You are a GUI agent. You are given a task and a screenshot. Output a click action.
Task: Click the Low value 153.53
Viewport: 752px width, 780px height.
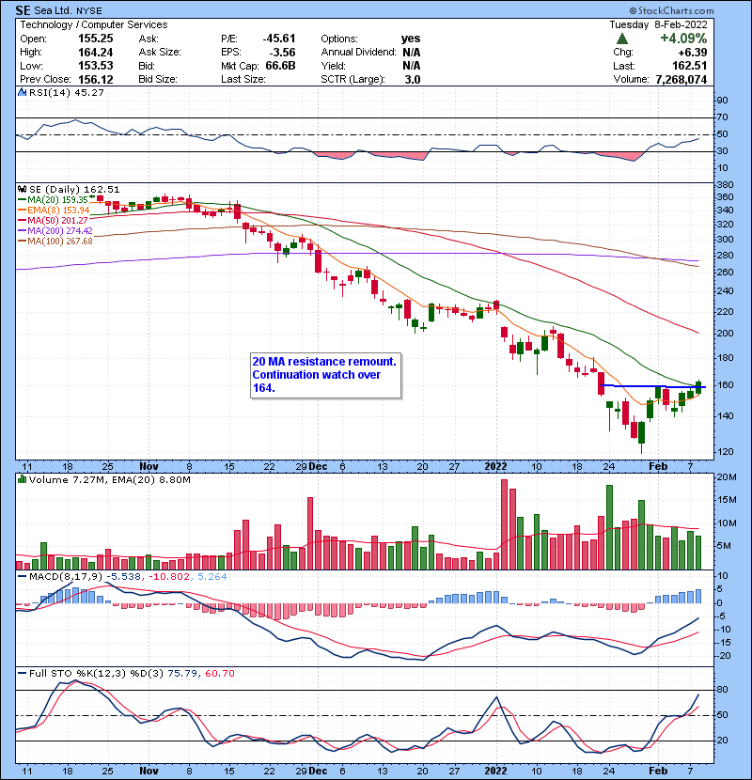click(x=96, y=66)
